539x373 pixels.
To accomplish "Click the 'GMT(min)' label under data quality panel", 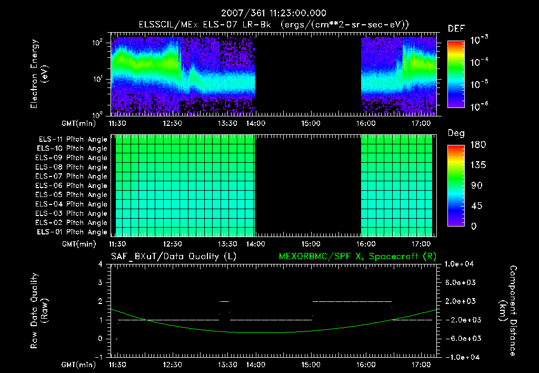I will tap(79, 365).
